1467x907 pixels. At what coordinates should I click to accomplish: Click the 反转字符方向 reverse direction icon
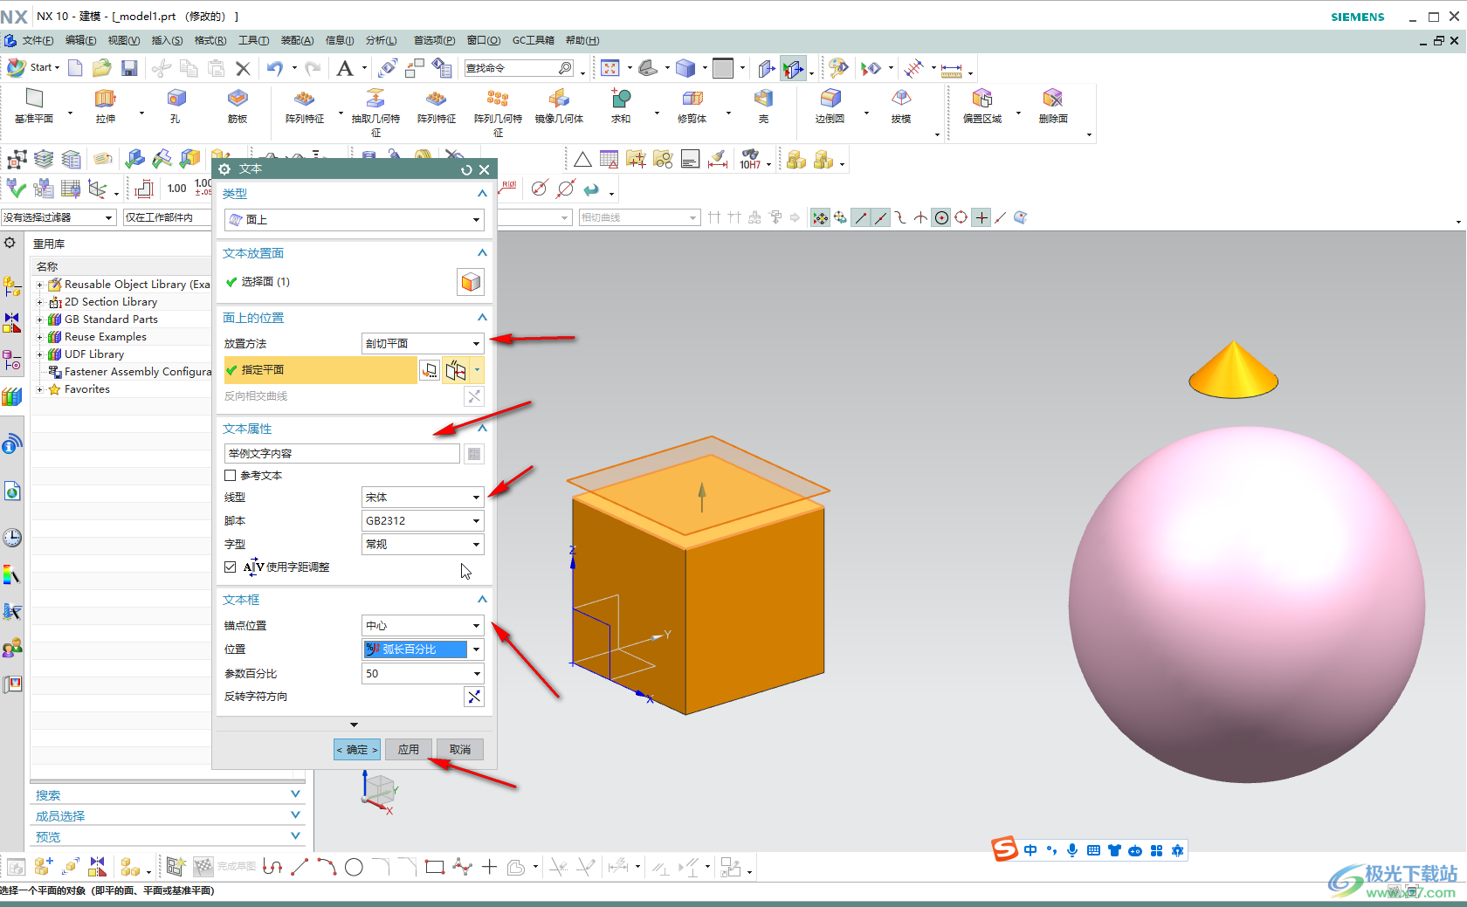tap(473, 697)
